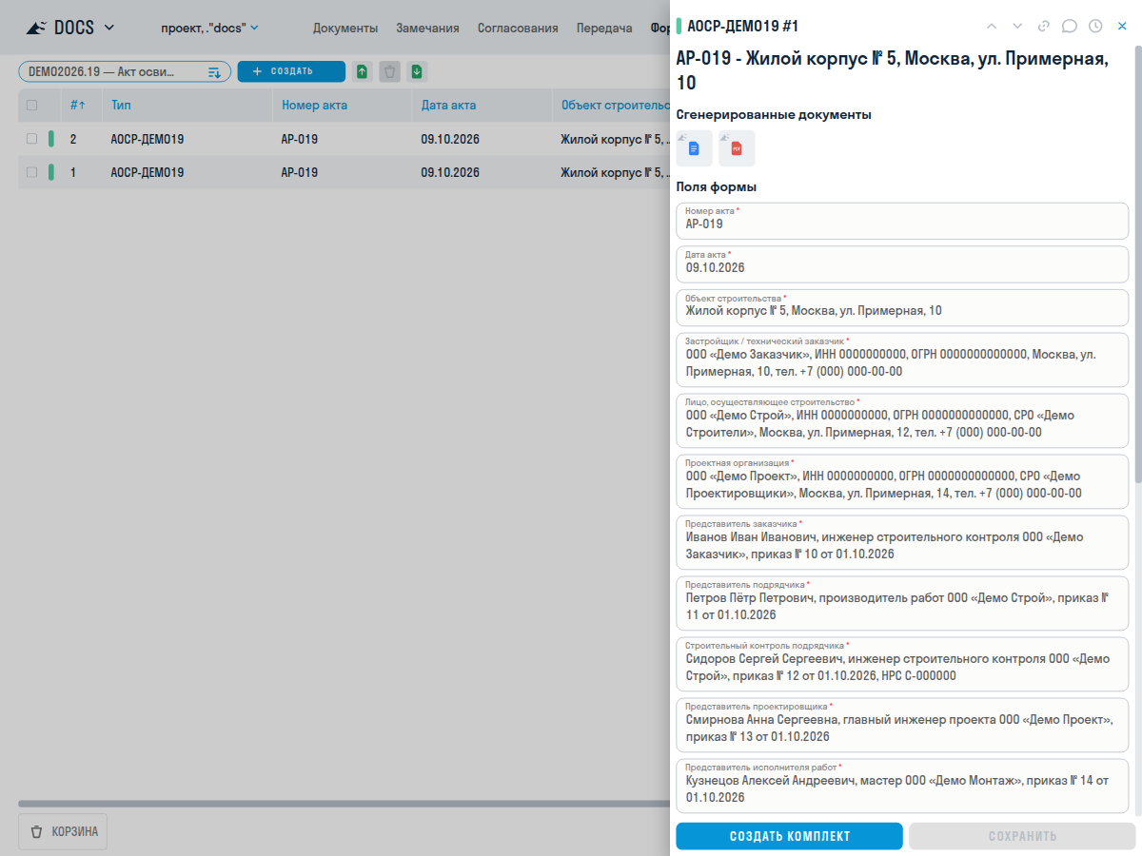Switch to the Замечания tab

click(427, 28)
